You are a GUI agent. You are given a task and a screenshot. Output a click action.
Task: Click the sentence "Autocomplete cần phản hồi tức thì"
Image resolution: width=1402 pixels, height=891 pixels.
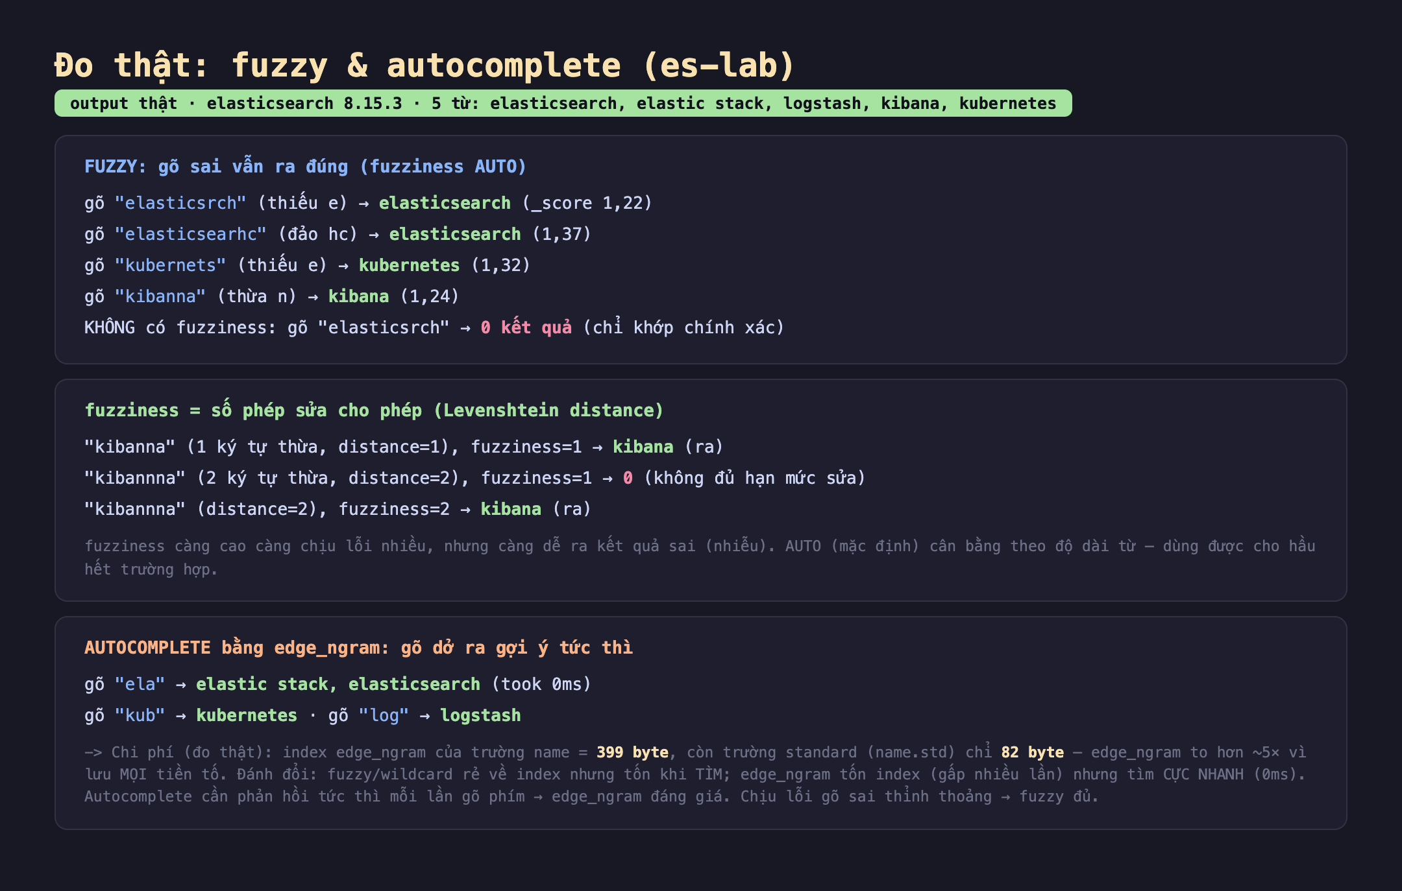(x=408, y=796)
